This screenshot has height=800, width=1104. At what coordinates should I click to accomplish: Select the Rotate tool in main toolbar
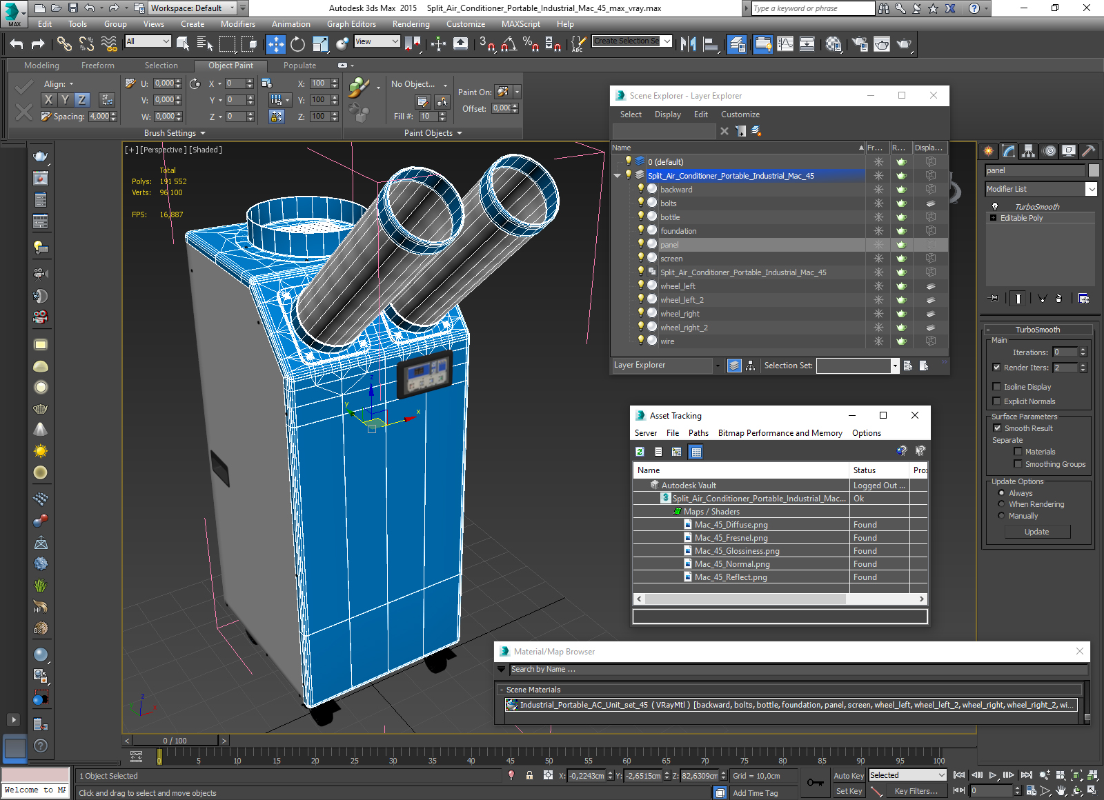297,44
